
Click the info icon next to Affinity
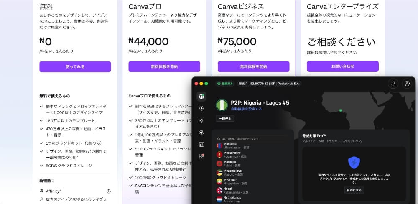[x=109, y=191]
